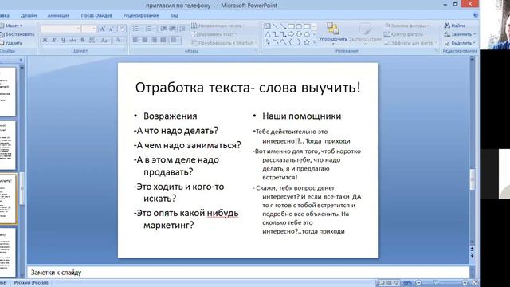
Task: Click the Удалить slide button
Action: click(11, 42)
